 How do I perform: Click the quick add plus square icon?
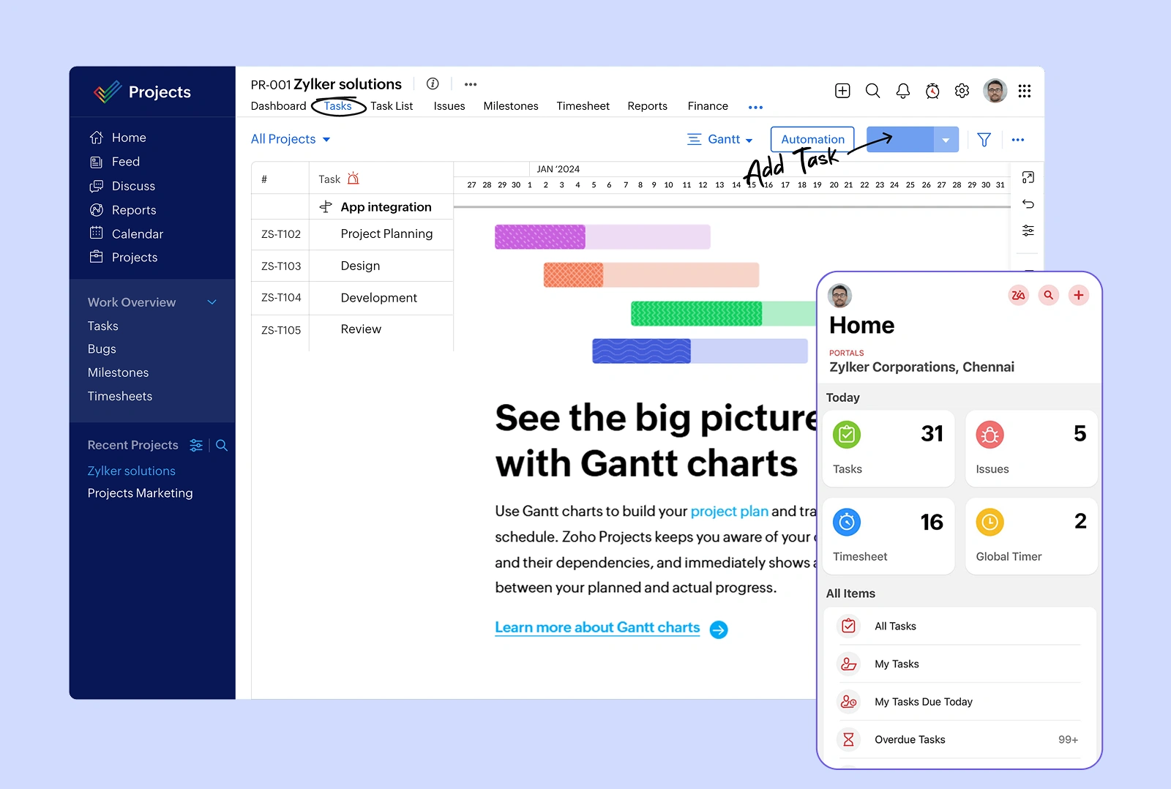(842, 91)
